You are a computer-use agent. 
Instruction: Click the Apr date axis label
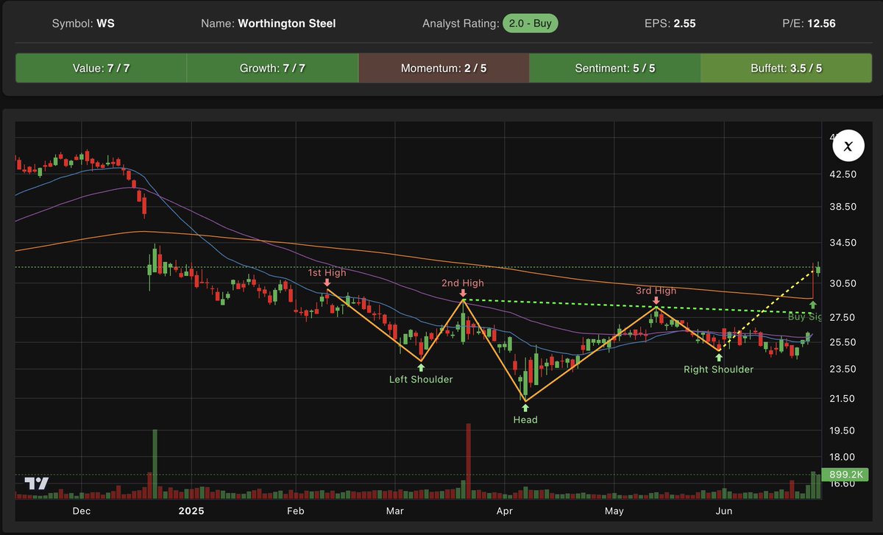pos(504,511)
